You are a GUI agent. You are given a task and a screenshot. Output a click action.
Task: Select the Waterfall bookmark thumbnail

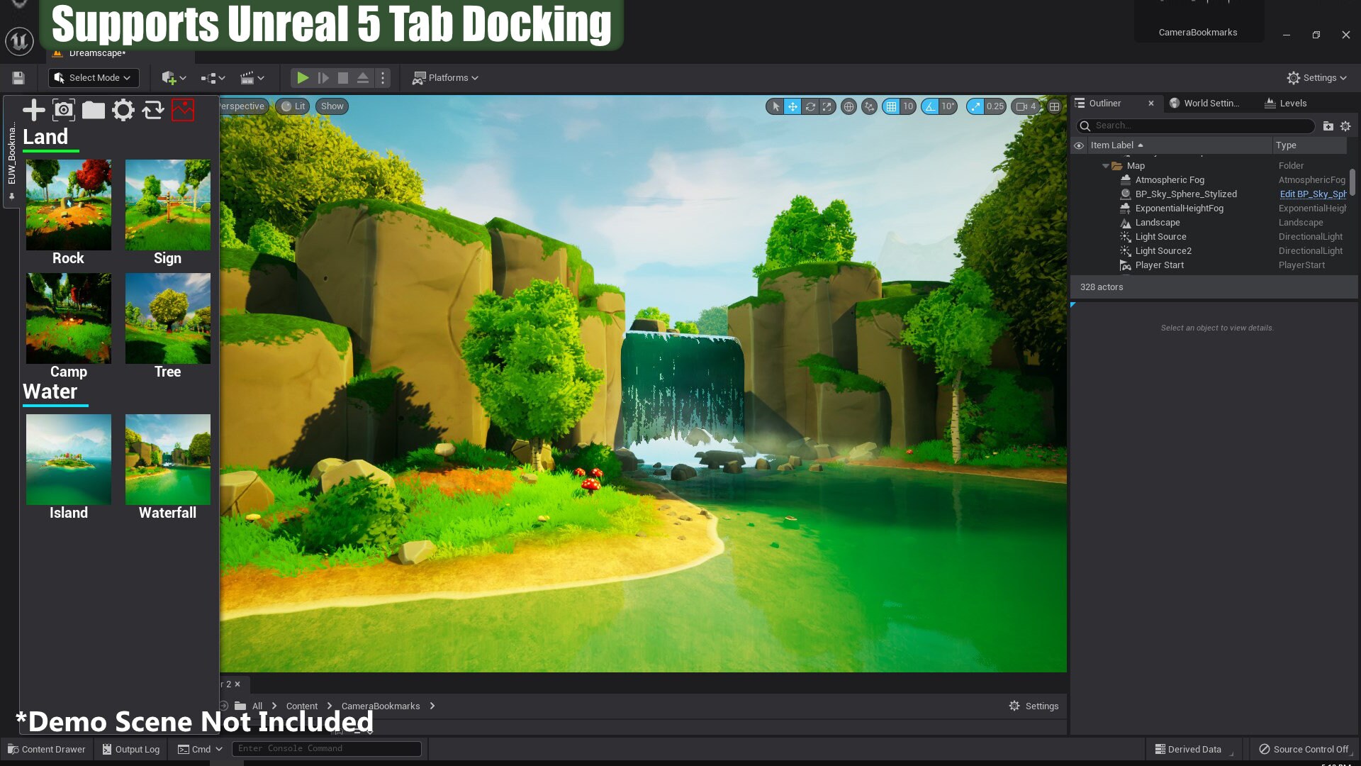pos(168,460)
